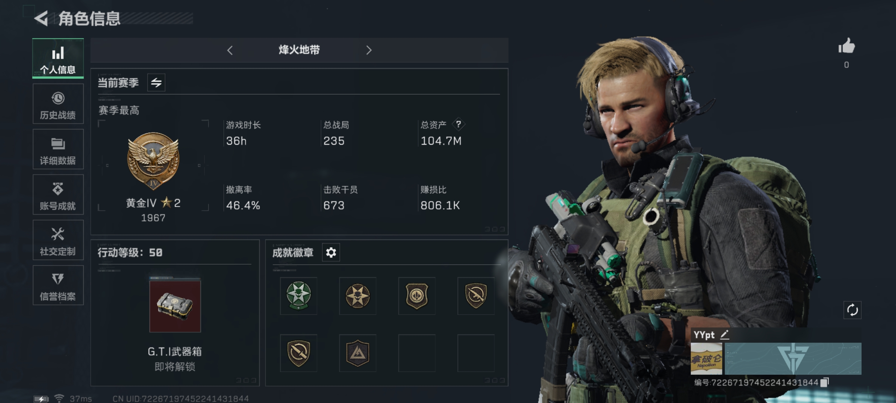Screen dimensions: 896x403
Task: Click the G.T.I武器箱 reward thumbnail
Action: (175, 306)
